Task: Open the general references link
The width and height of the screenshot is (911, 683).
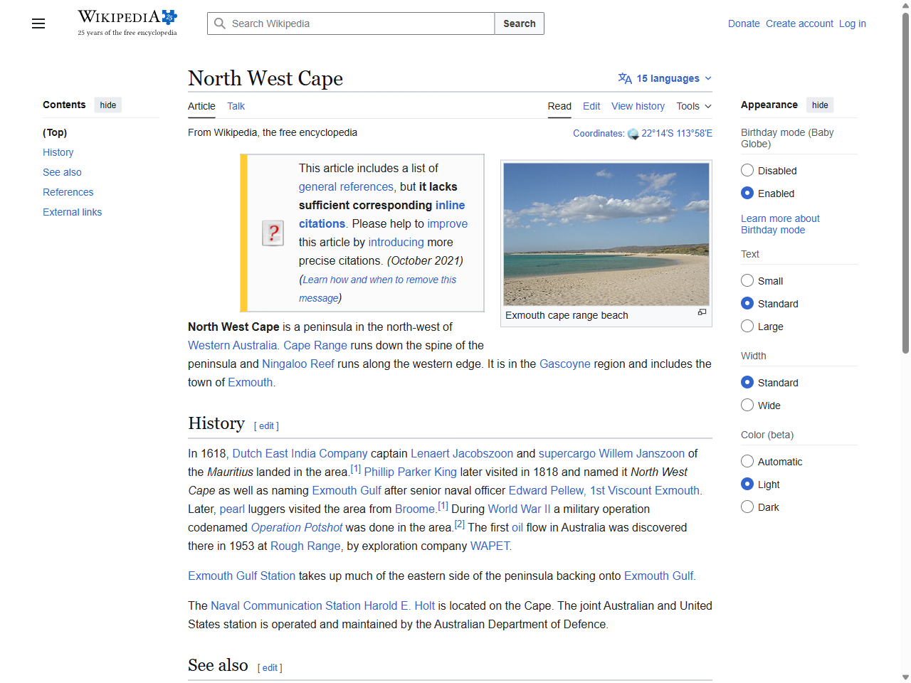Action: [x=346, y=186]
